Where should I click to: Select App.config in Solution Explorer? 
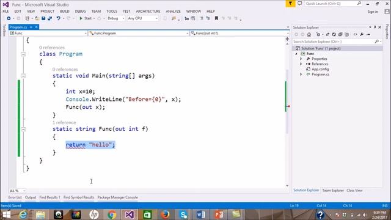point(320,69)
